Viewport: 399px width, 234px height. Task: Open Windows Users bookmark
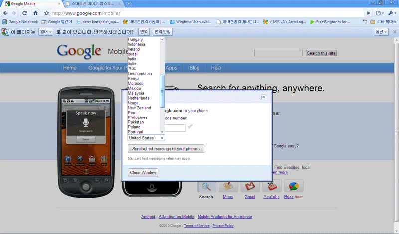click(x=191, y=22)
